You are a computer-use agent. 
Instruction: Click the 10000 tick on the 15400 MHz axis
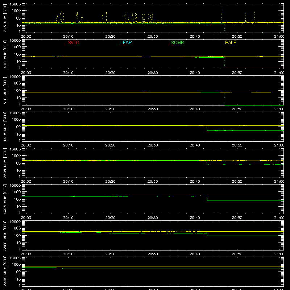(15, 258)
